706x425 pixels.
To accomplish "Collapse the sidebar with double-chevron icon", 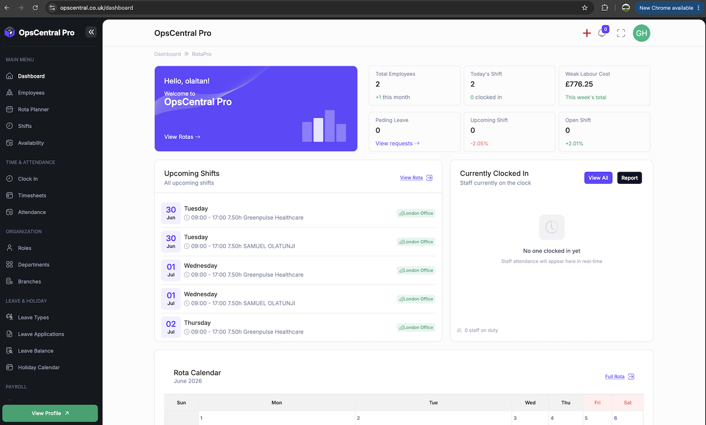I will pyautogui.click(x=91, y=32).
